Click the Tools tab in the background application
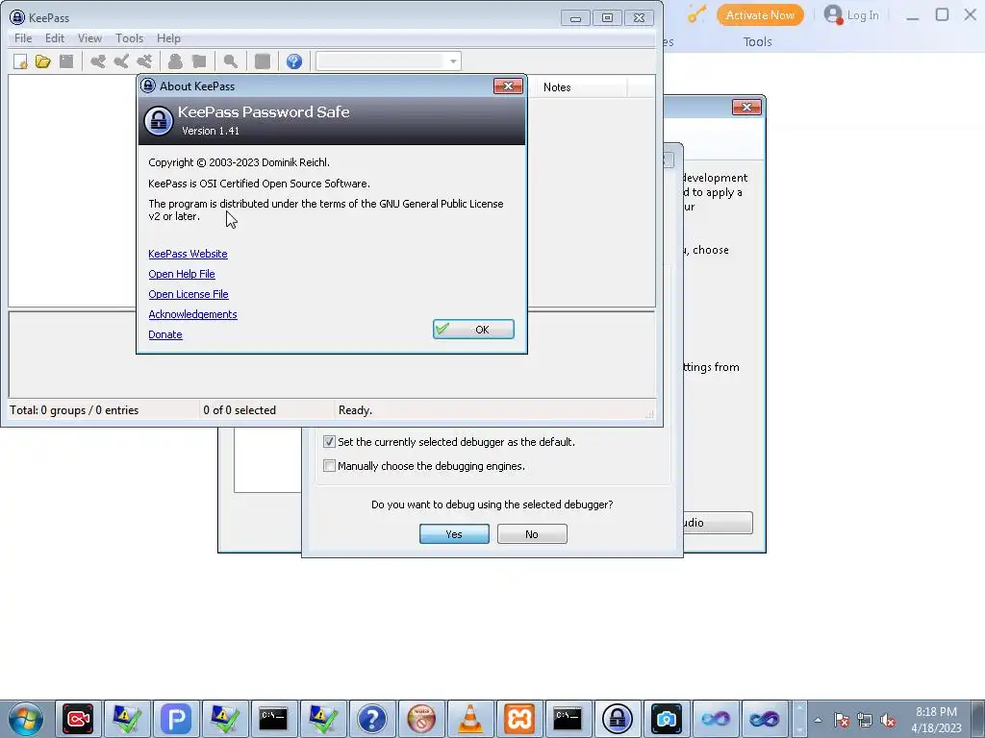This screenshot has height=738, width=985. click(x=757, y=42)
